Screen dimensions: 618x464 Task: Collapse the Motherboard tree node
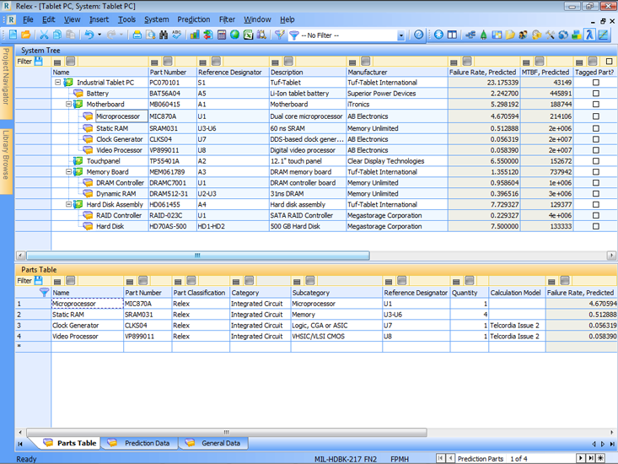coord(68,104)
